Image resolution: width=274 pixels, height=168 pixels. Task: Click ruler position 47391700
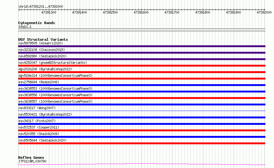coord(172,12)
